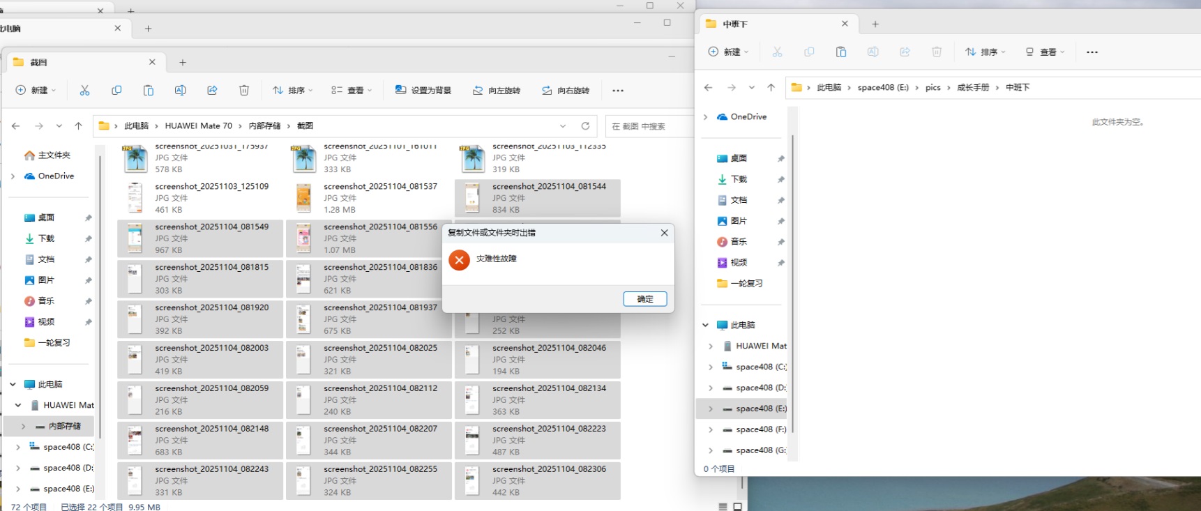Click the copy icon in 截图 window toolbar
1201x511 pixels.
116,90
